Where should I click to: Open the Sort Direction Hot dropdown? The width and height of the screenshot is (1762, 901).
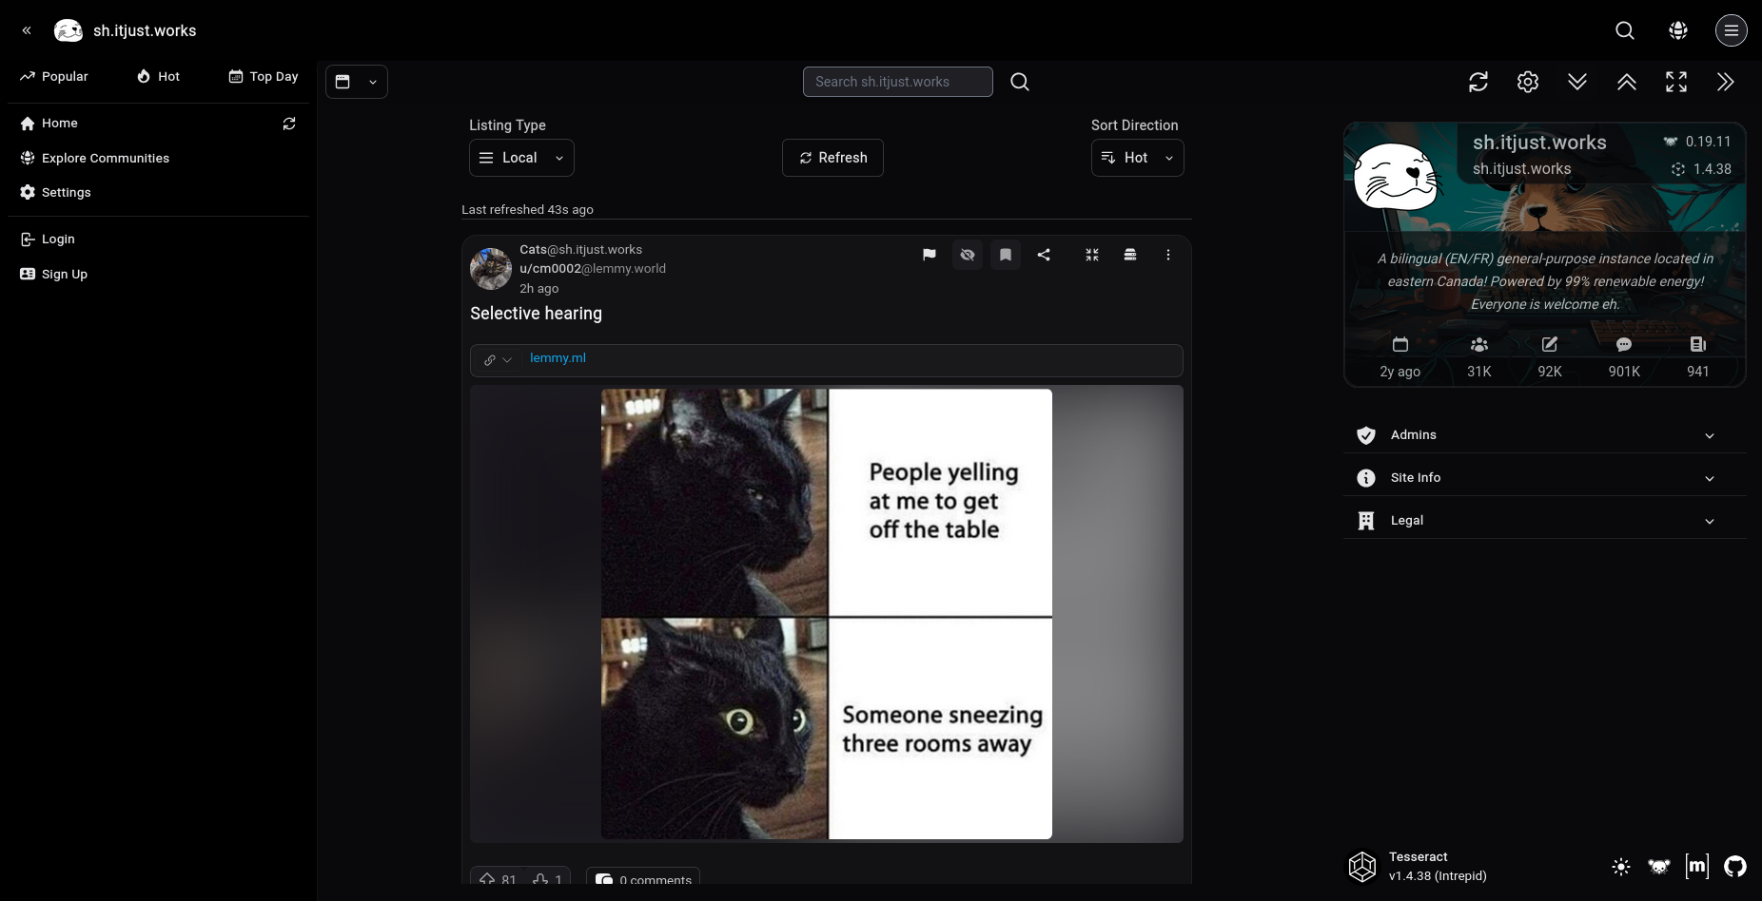pyautogui.click(x=1137, y=158)
